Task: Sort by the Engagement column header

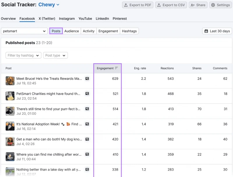Action: (107, 68)
